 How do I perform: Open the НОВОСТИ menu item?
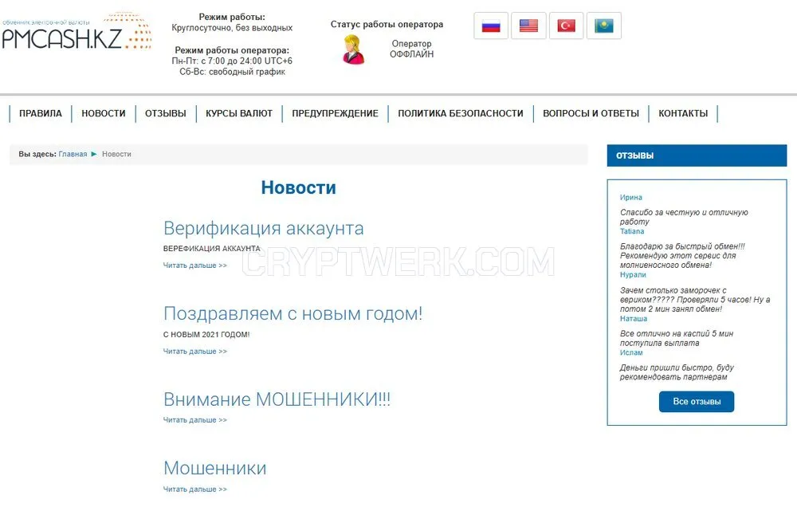coord(104,113)
